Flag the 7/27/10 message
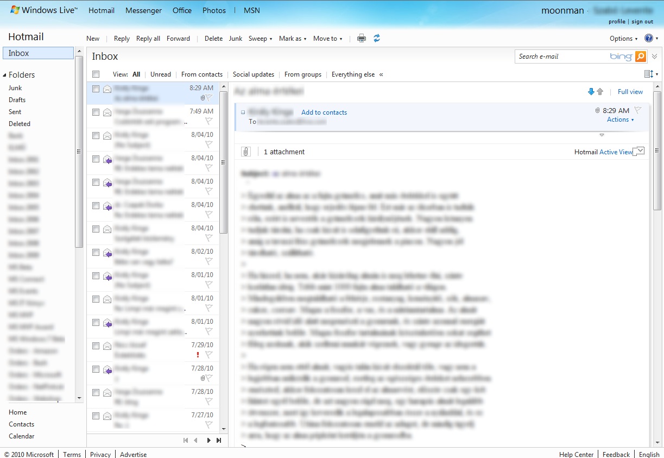This screenshot has width=664, height=458. click(x=208, y=425)
